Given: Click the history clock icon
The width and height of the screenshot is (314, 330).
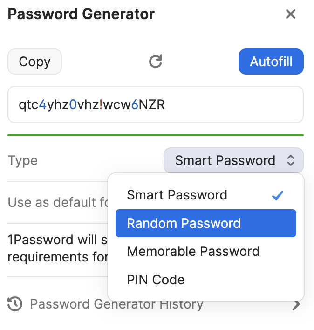Looking at the screenshot, I should coord(15,305).
